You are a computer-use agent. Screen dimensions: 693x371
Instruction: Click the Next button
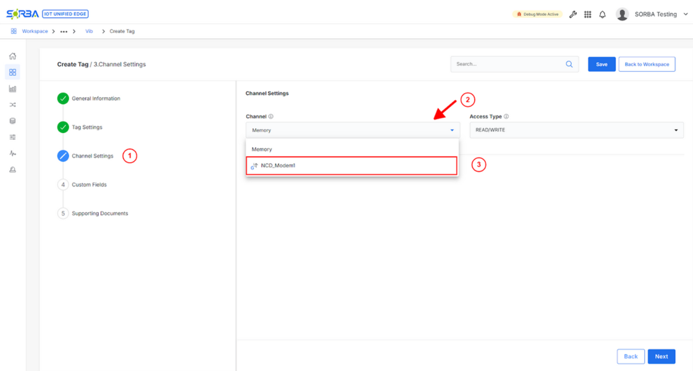pos(661,356)
